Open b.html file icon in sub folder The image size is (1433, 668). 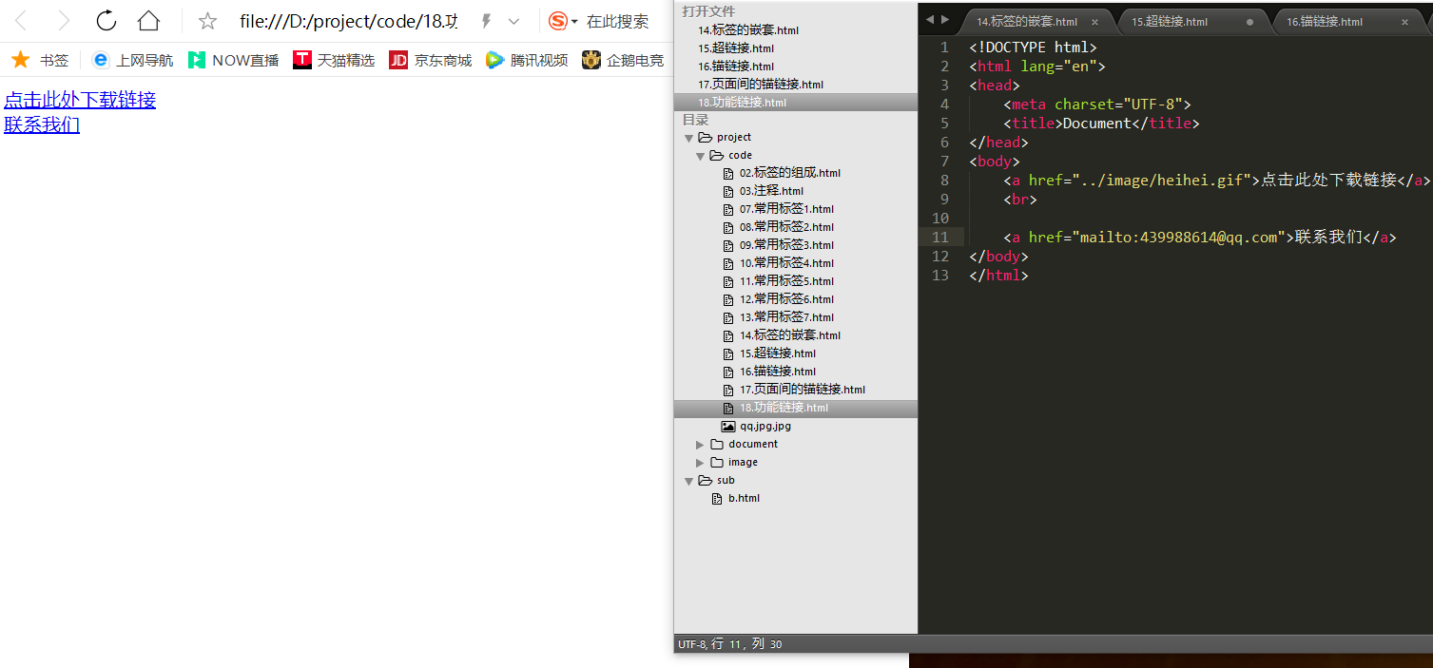717,499
